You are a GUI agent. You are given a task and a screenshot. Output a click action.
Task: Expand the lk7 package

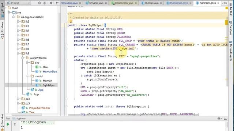coord(18,44)
